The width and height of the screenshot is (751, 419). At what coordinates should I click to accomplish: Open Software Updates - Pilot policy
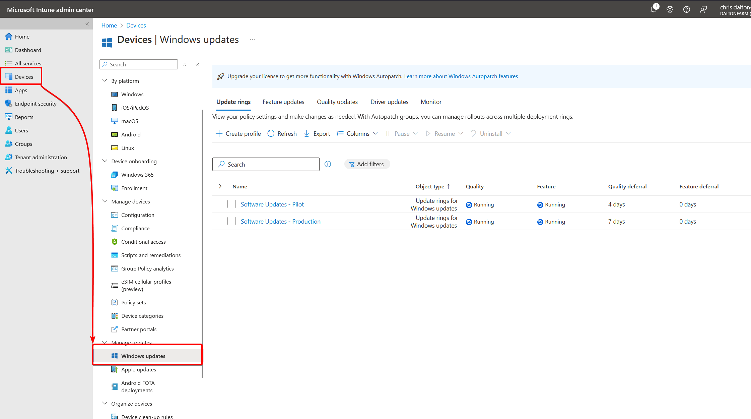coord(272,204)
